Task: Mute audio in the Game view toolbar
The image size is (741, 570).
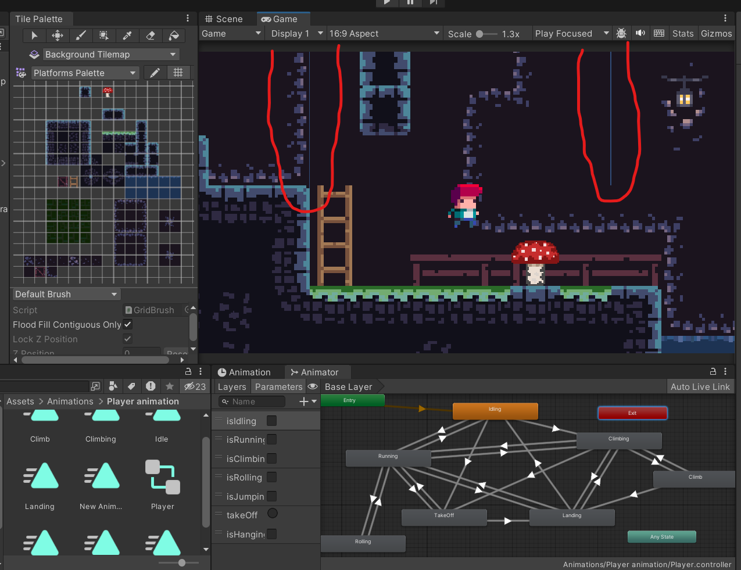Action: point(640,33)
